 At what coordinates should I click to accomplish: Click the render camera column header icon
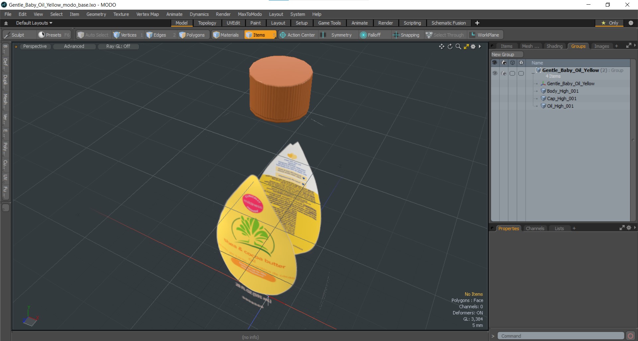coord(504,63)
